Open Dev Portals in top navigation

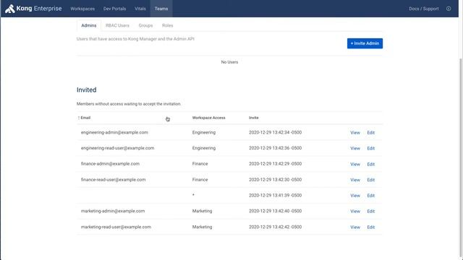click(x=114, y=9)
